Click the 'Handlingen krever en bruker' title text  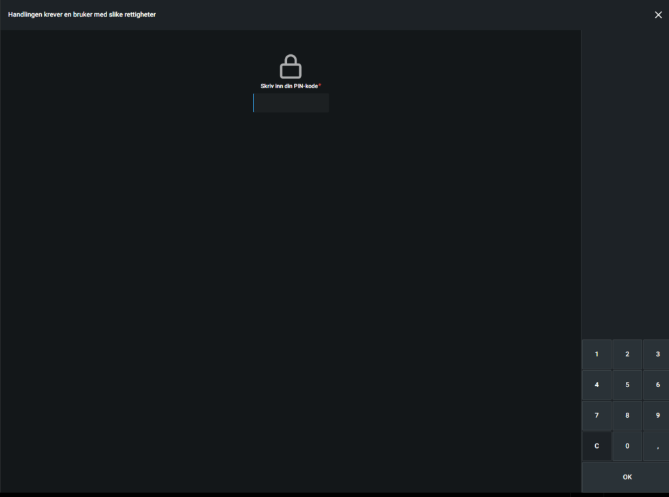(x=82, y=14)
